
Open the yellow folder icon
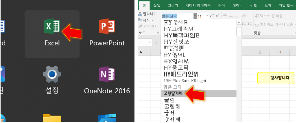(52, 118)
